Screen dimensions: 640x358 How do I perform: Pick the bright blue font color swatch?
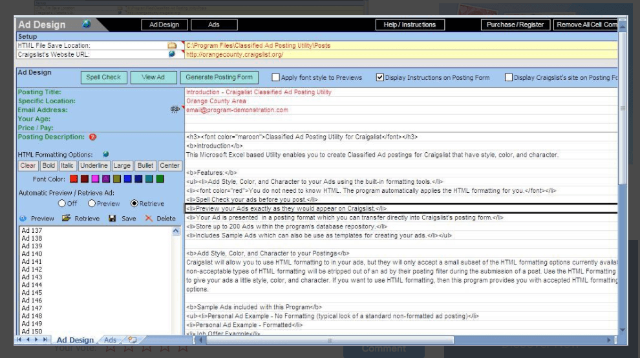[x=128, y=179]
